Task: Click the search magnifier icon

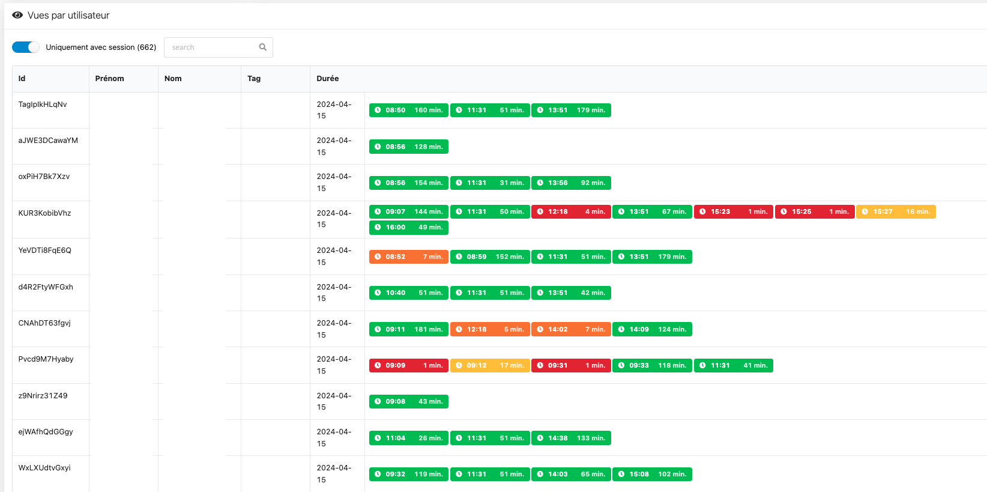Action: tap(262, 47)
